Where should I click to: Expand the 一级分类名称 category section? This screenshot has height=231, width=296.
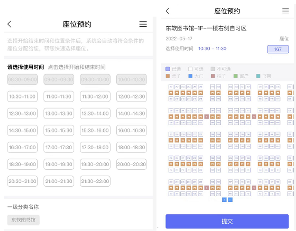pyautogui.click(x=23, y=207)
